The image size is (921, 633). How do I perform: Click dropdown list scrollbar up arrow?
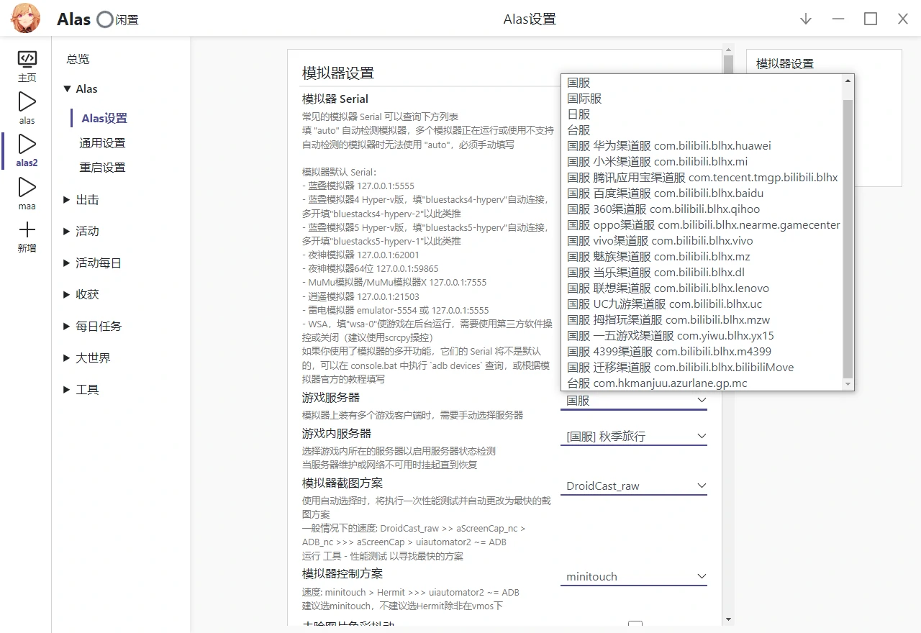pyautogui.click(x=848, y=81)
